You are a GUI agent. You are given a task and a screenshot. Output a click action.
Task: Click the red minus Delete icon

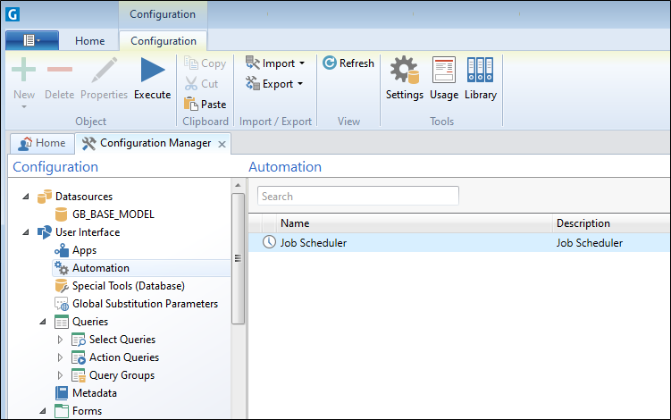60,69
